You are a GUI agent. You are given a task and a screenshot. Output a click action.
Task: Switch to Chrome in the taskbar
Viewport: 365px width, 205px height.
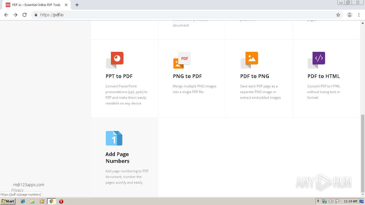[51, 201]
